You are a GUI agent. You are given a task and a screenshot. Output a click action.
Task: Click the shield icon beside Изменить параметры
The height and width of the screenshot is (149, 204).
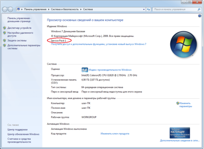[x=177, y=103]
